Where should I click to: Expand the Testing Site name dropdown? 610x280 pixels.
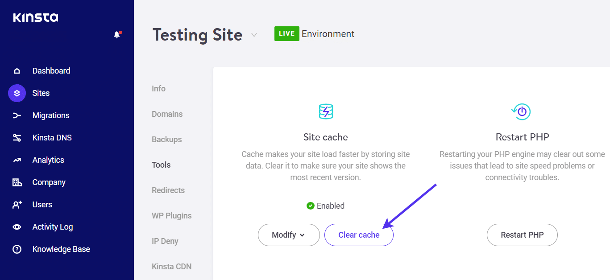[x=254, y=35]
